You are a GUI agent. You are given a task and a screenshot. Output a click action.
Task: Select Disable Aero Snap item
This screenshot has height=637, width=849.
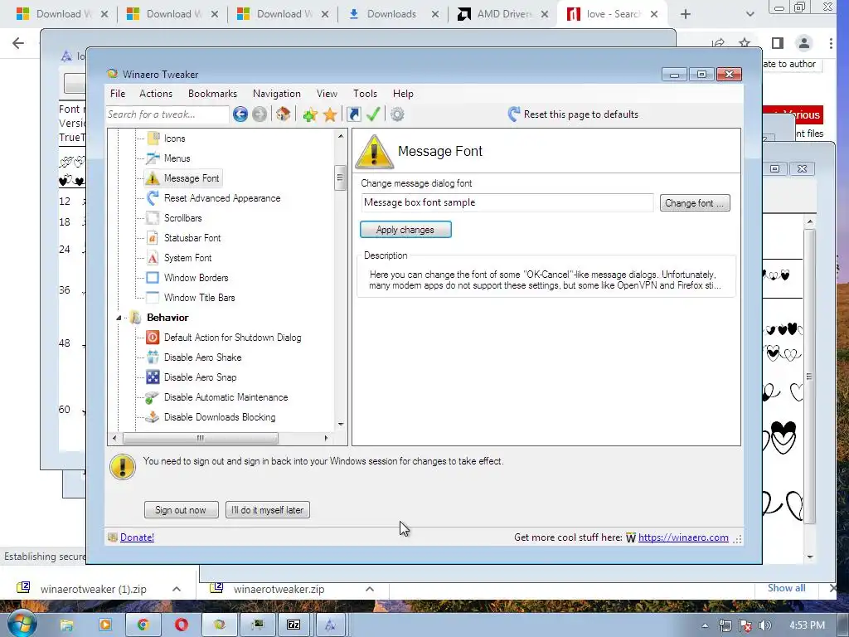pos(201,377)
